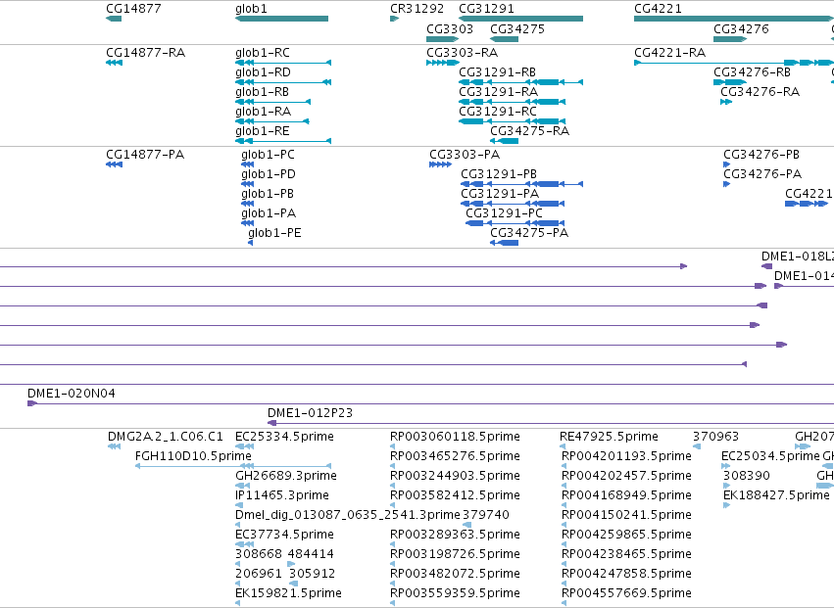The image size is (834, 608).
Task: Select the glob1-RD transcript label
Action: (263, 72)
